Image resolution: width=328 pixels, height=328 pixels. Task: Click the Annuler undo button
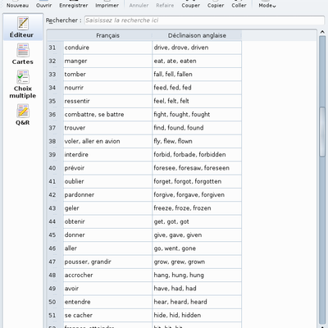tap(139, 4)
